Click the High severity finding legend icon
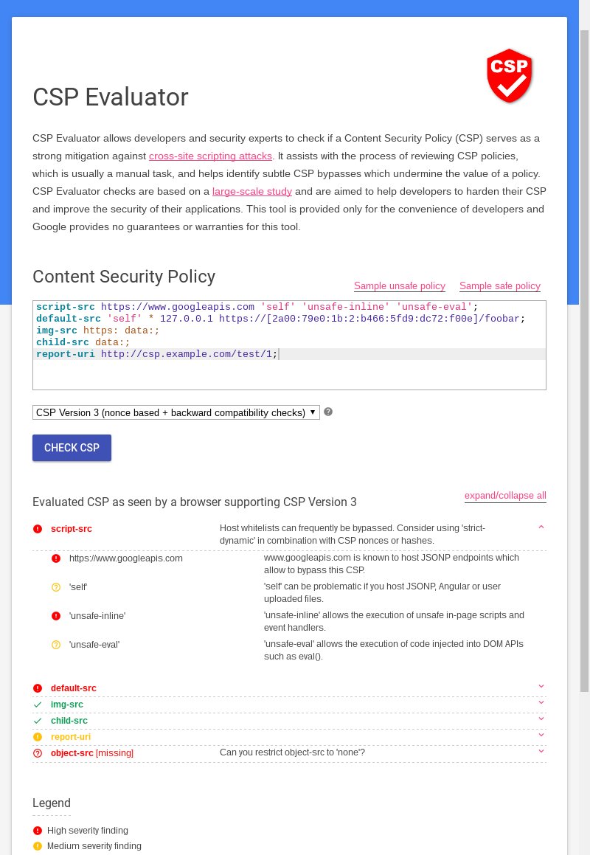Image resolution: width=590 pixels, height=855 pixels. [x=38, y=831]
